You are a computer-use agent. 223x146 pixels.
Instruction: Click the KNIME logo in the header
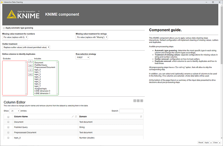[x=23, y=14]
